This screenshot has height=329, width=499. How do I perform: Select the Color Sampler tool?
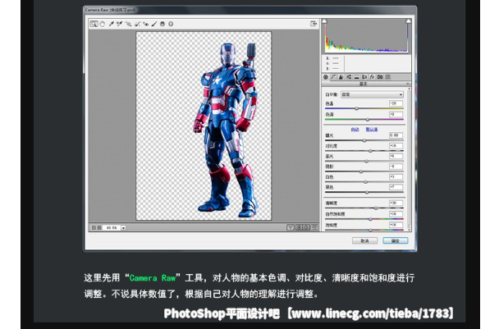(x=120, y=24)
